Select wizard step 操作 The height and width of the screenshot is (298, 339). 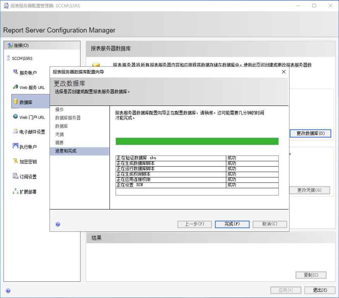point(59,109)
